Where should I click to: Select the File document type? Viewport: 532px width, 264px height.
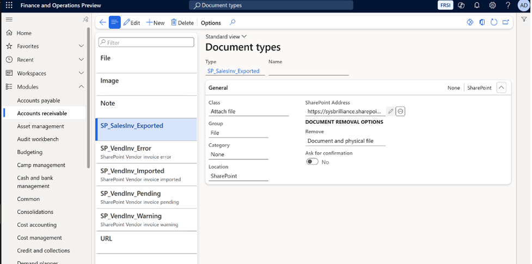click(x=146, y=62)
